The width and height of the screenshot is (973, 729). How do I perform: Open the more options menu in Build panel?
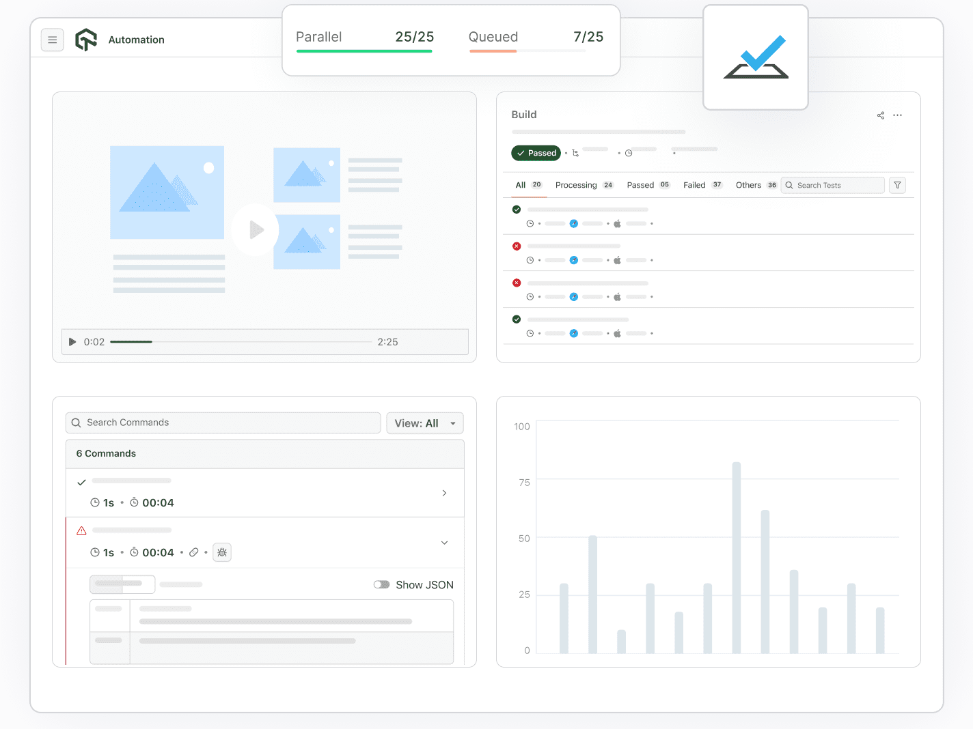coord(897,115)
